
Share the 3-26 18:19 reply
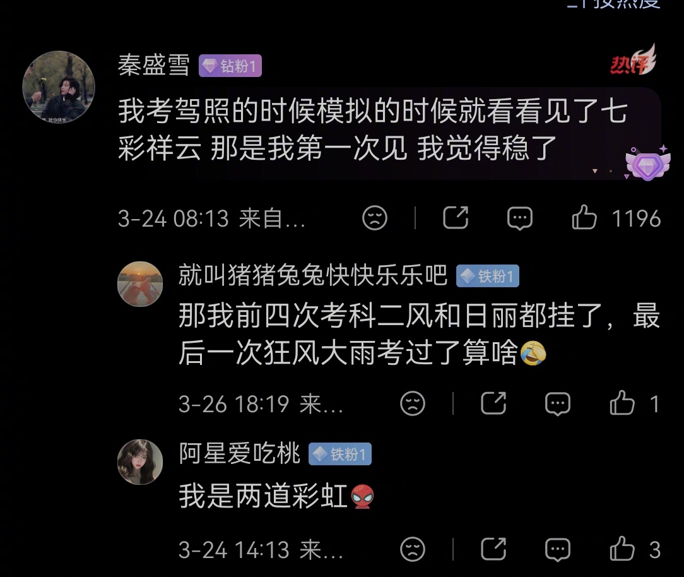[x=493, y=403]
